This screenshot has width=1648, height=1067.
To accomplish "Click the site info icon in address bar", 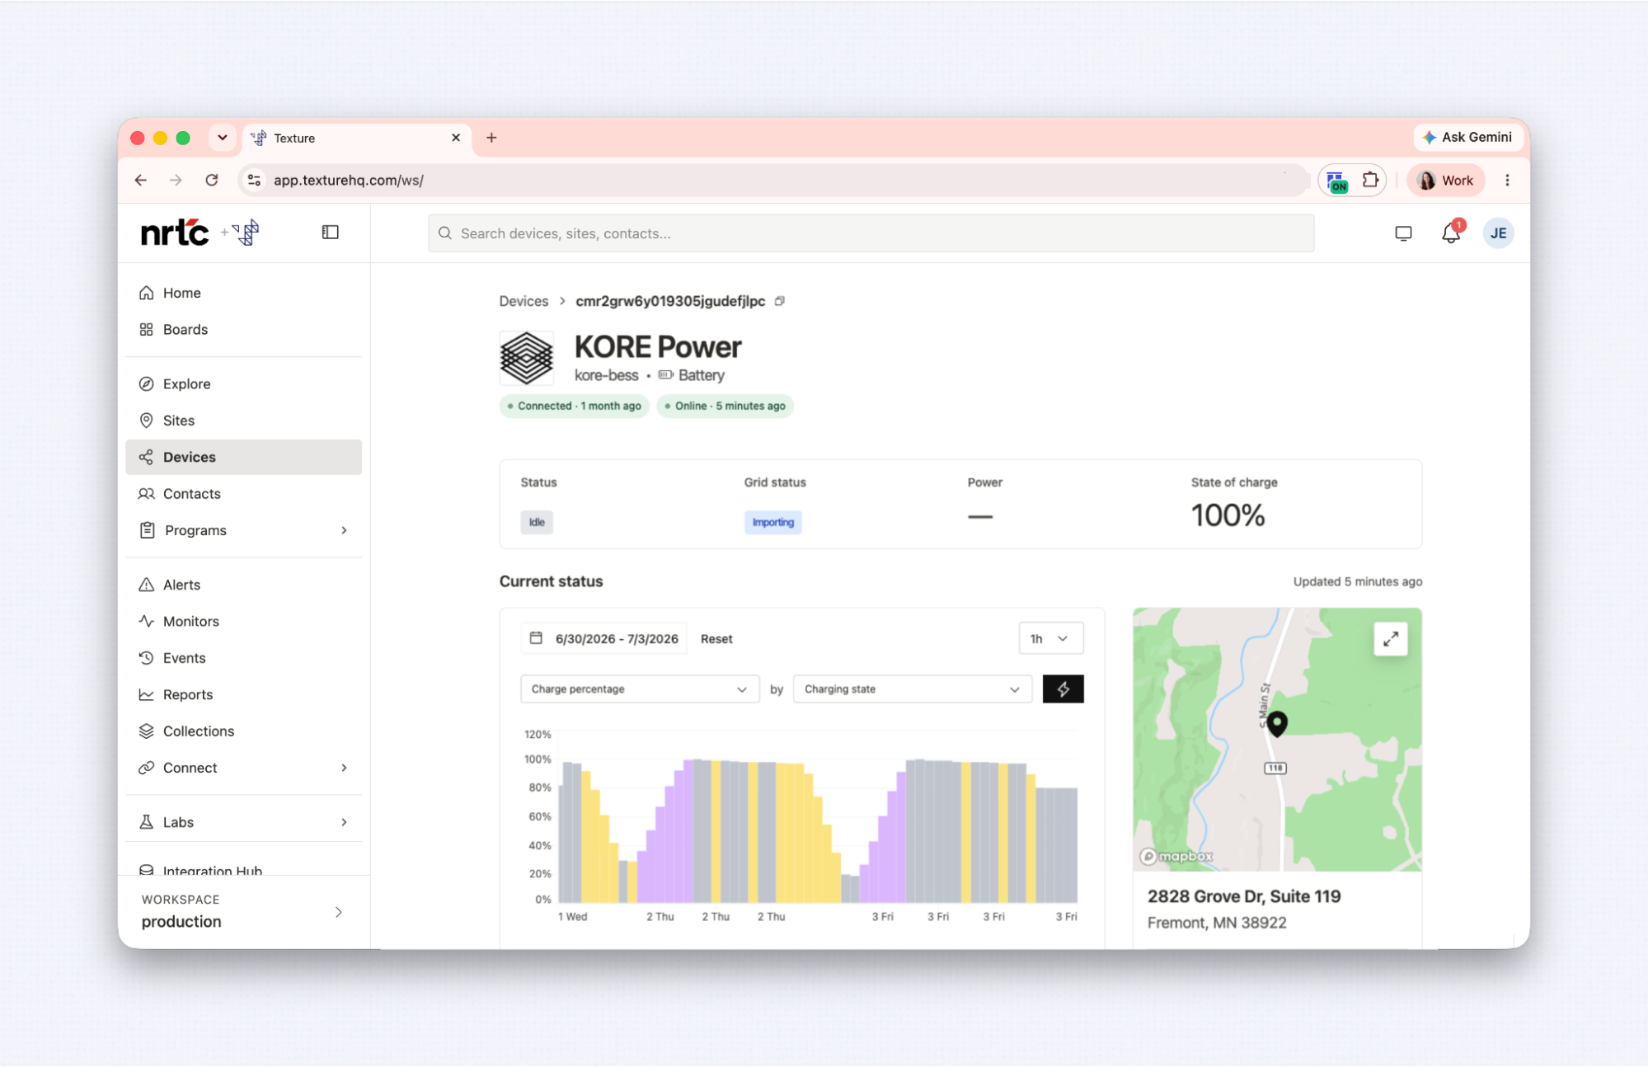I will pyautogui.click(x=254, y=180).
